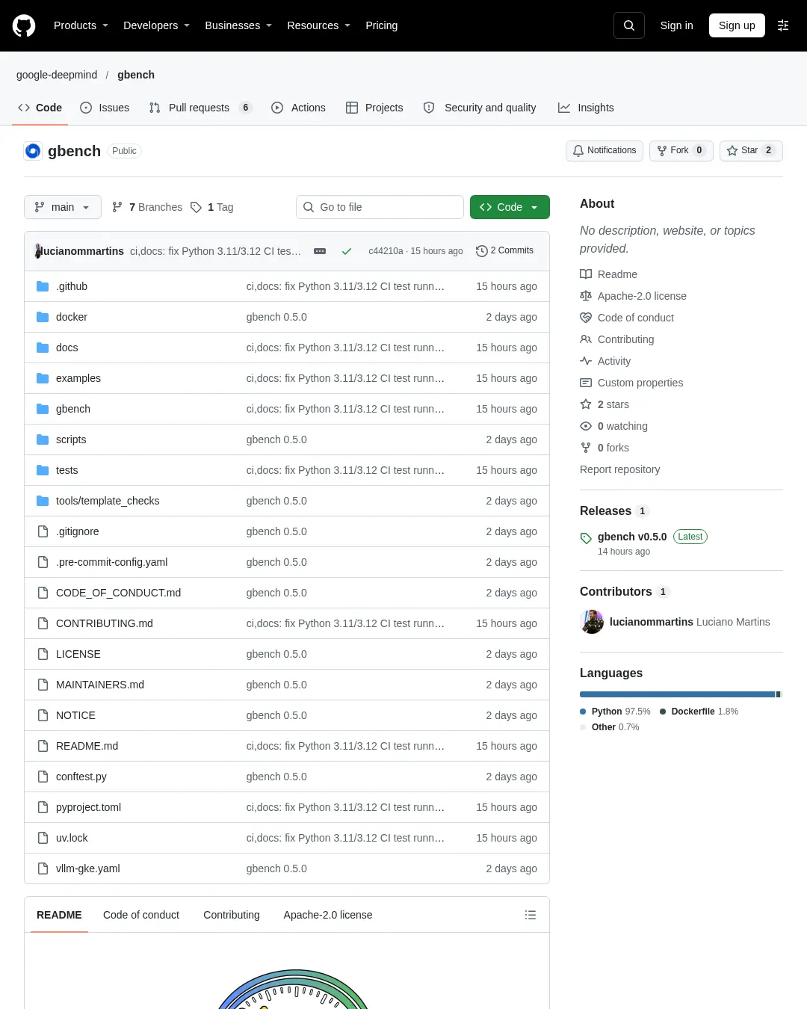Screen dimensions: 807x1009
Task: Click the Notifications bell button
Action: coord(605,150)
